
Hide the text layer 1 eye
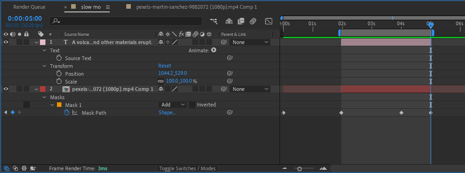tap(6, 42)
